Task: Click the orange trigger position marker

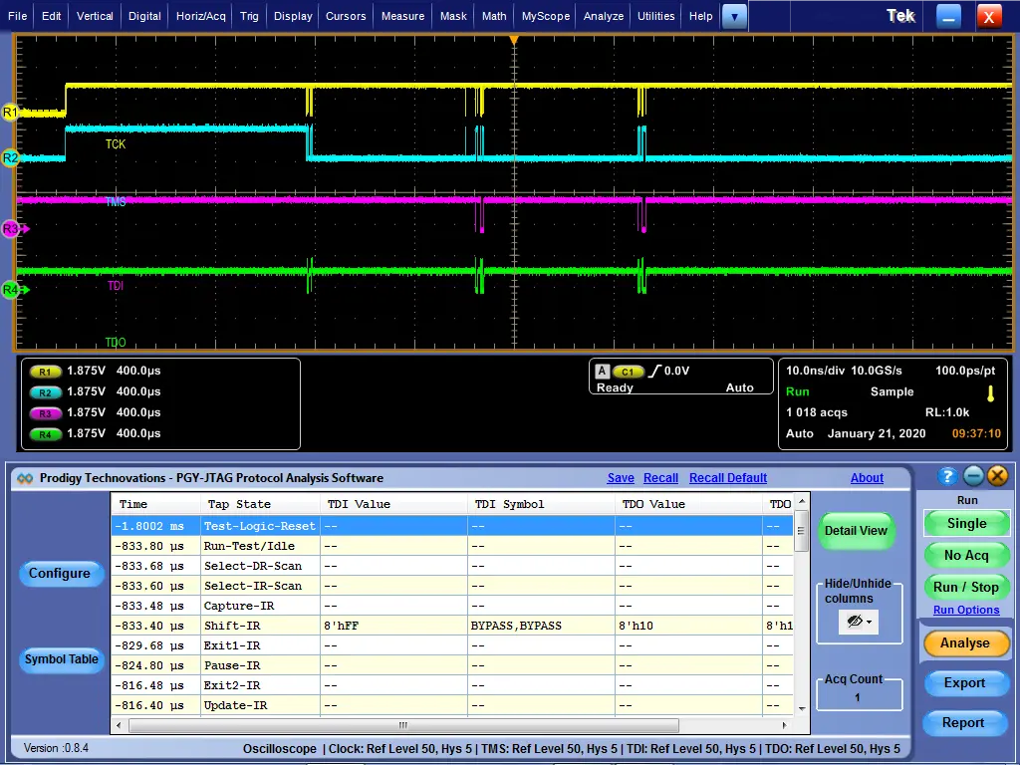Action: 514,40
